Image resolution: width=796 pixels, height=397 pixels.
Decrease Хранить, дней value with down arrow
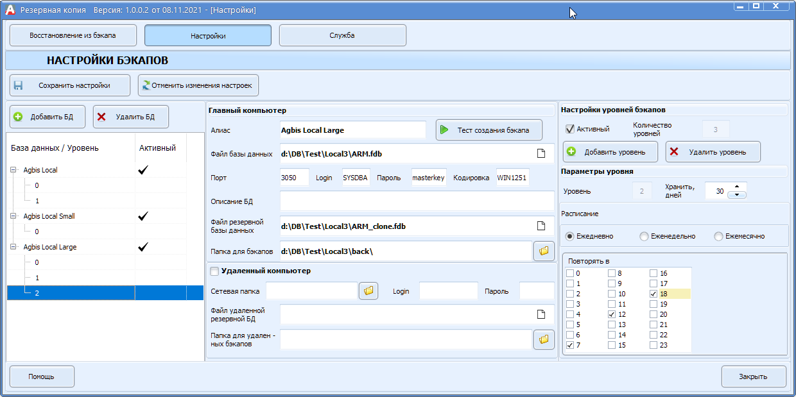(737, 195)
